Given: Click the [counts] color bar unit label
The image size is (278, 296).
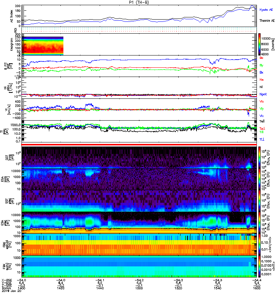Looking at the screenshot, I should (273, 44).
